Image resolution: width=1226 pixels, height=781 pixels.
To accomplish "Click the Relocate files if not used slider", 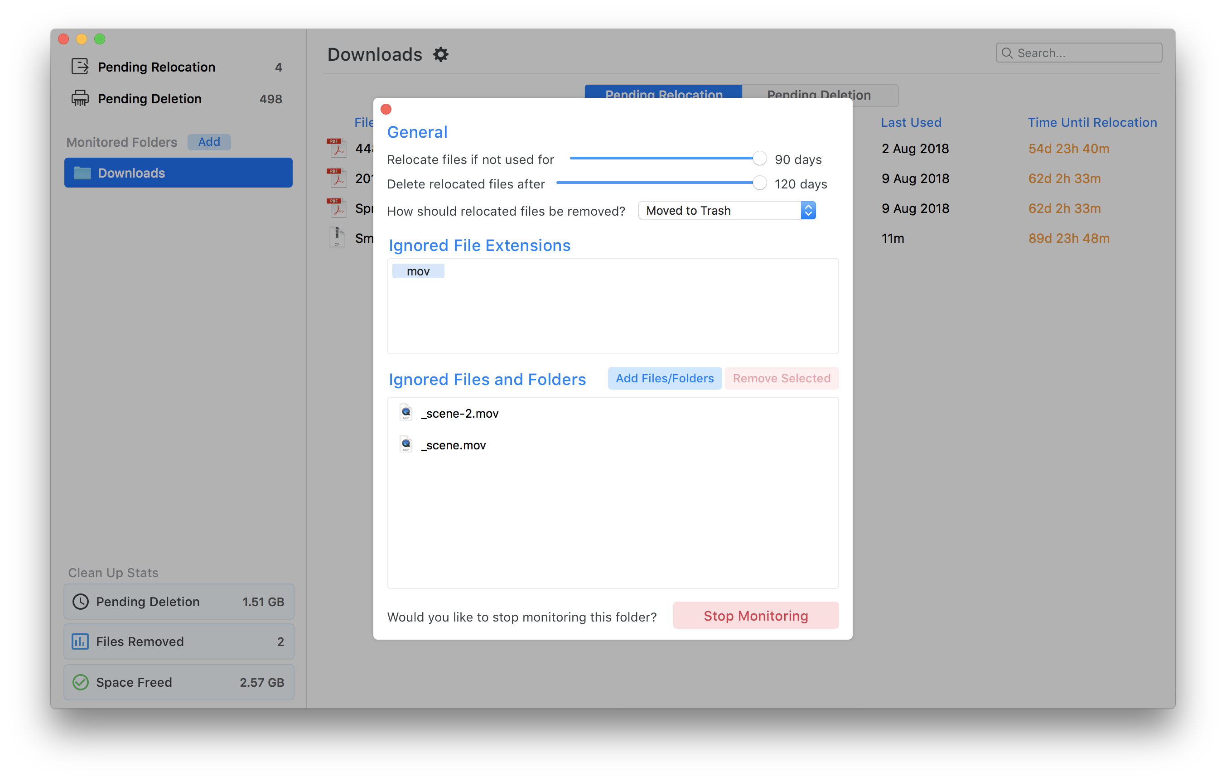I will tap(667, 159).
